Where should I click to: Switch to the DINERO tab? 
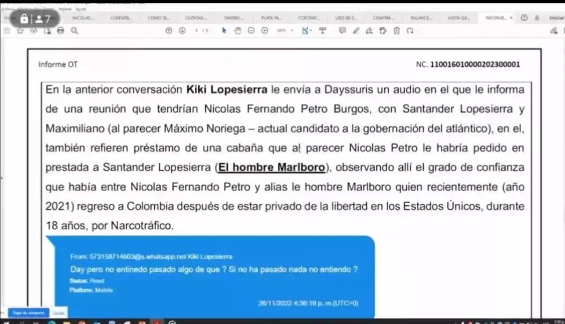click(233, 17)
